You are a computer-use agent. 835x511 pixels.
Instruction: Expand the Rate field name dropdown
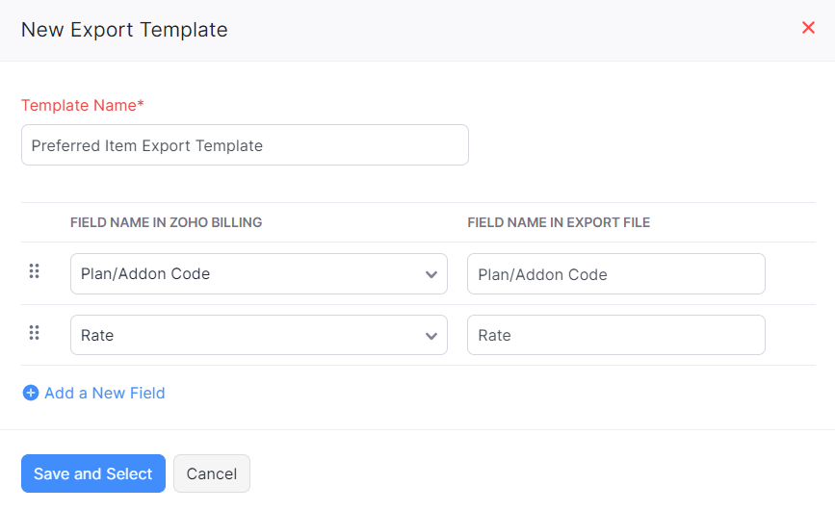[x=258, y=336]
